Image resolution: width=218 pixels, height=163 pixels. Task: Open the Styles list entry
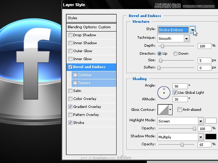(91, 18)
